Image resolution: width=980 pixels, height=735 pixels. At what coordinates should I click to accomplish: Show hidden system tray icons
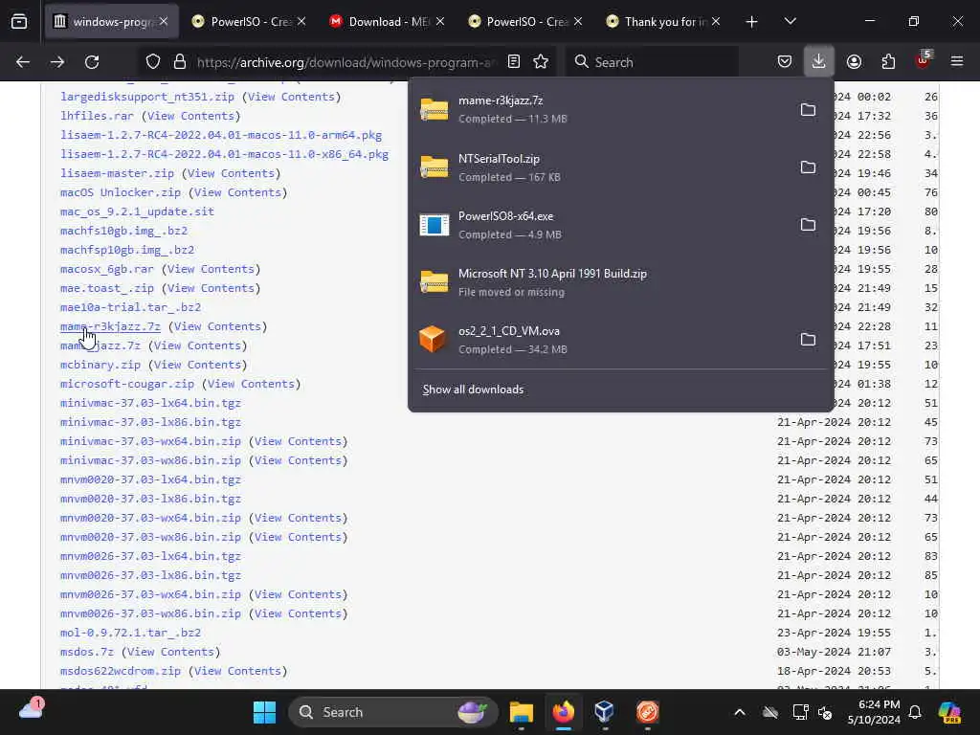click(740, 712)
